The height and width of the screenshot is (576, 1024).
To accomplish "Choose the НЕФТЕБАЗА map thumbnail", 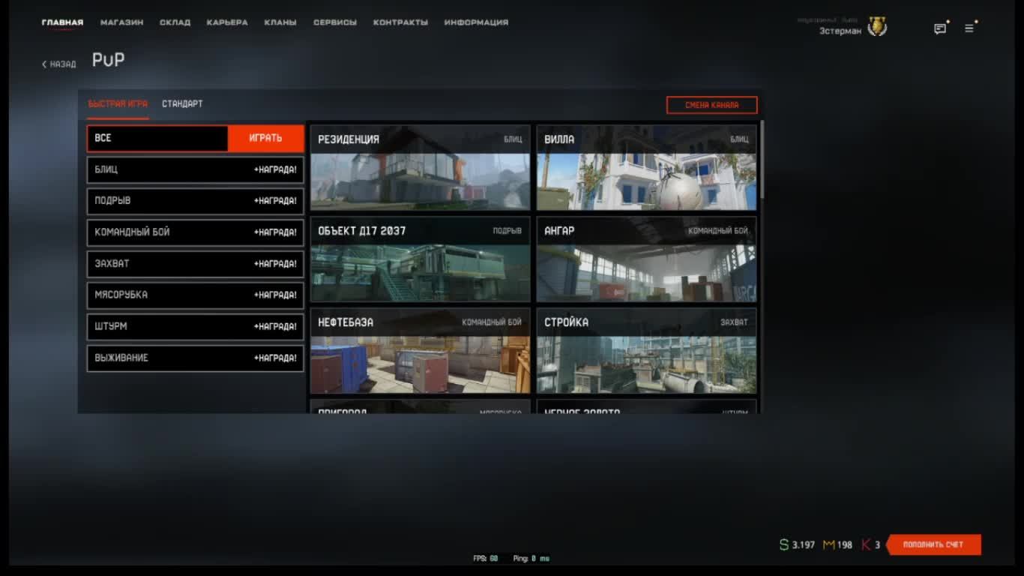I will click(421, 351).
